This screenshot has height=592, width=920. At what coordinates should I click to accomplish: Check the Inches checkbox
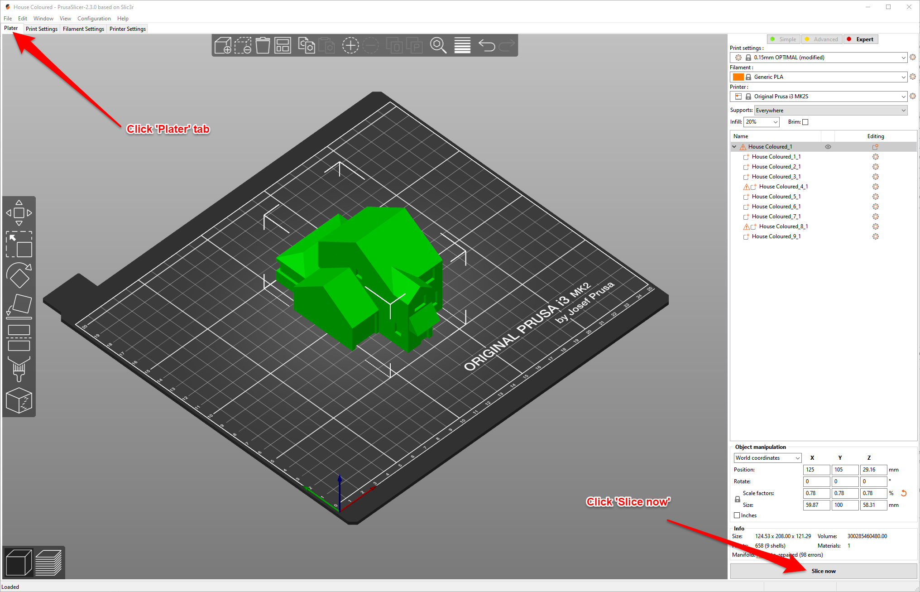pyautogui.click(x=737, y=515)
